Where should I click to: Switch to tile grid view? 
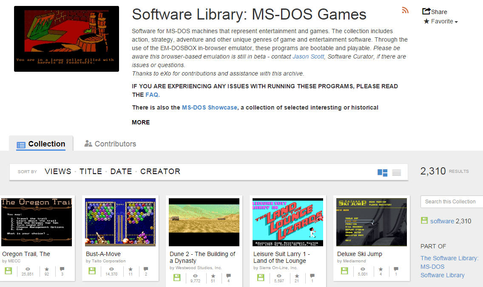382,172
